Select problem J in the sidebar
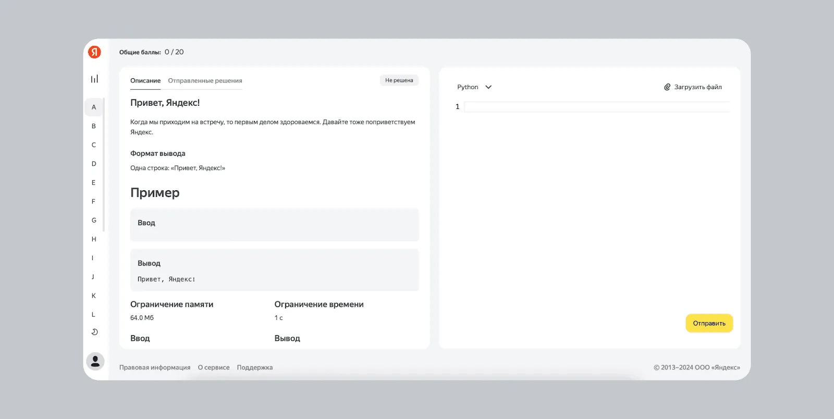 tap(93, 277)
